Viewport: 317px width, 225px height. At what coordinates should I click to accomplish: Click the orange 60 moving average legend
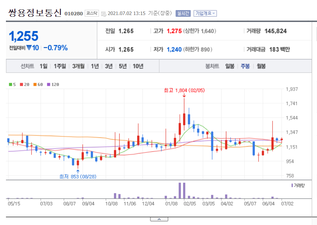point(38,84)
